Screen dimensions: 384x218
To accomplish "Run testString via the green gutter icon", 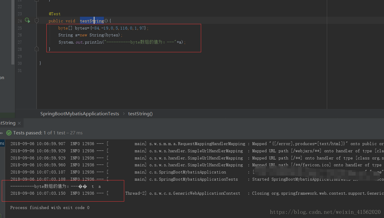I will 27,20.
